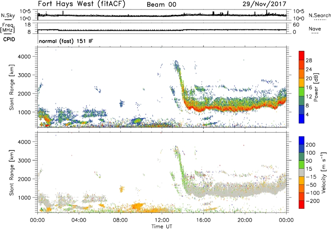Click the gray ground-scatter band in velocity panel
Viewport: 331px width, 229px height.
[234, 190]
